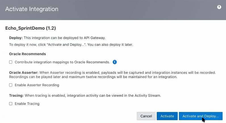Click the help question mark icon
This screenshot has width=226, height=123.
219,7
